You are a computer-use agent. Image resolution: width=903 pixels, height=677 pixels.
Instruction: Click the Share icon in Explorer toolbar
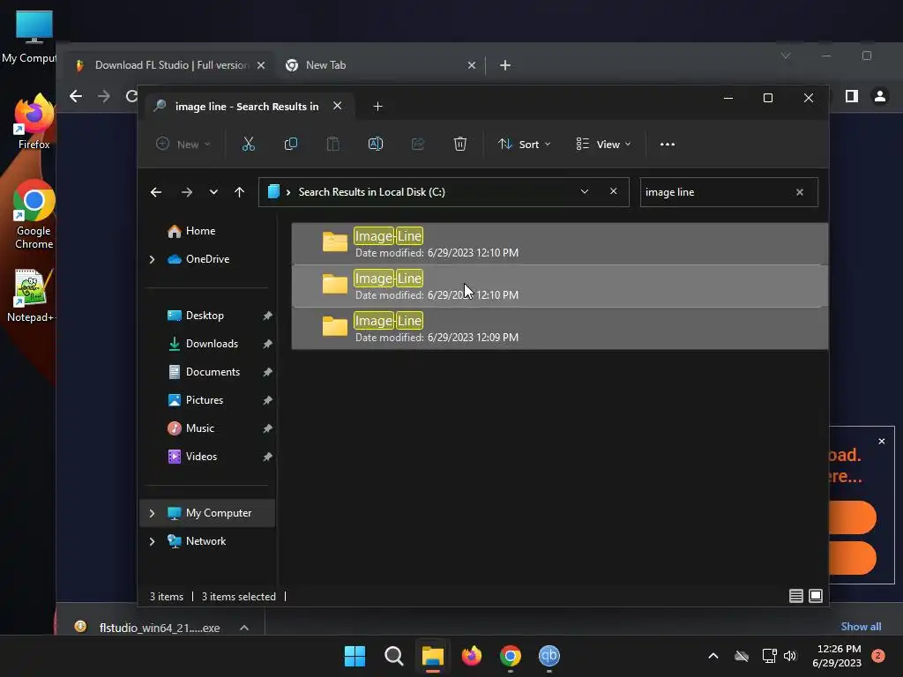click(x=417, y=144)
